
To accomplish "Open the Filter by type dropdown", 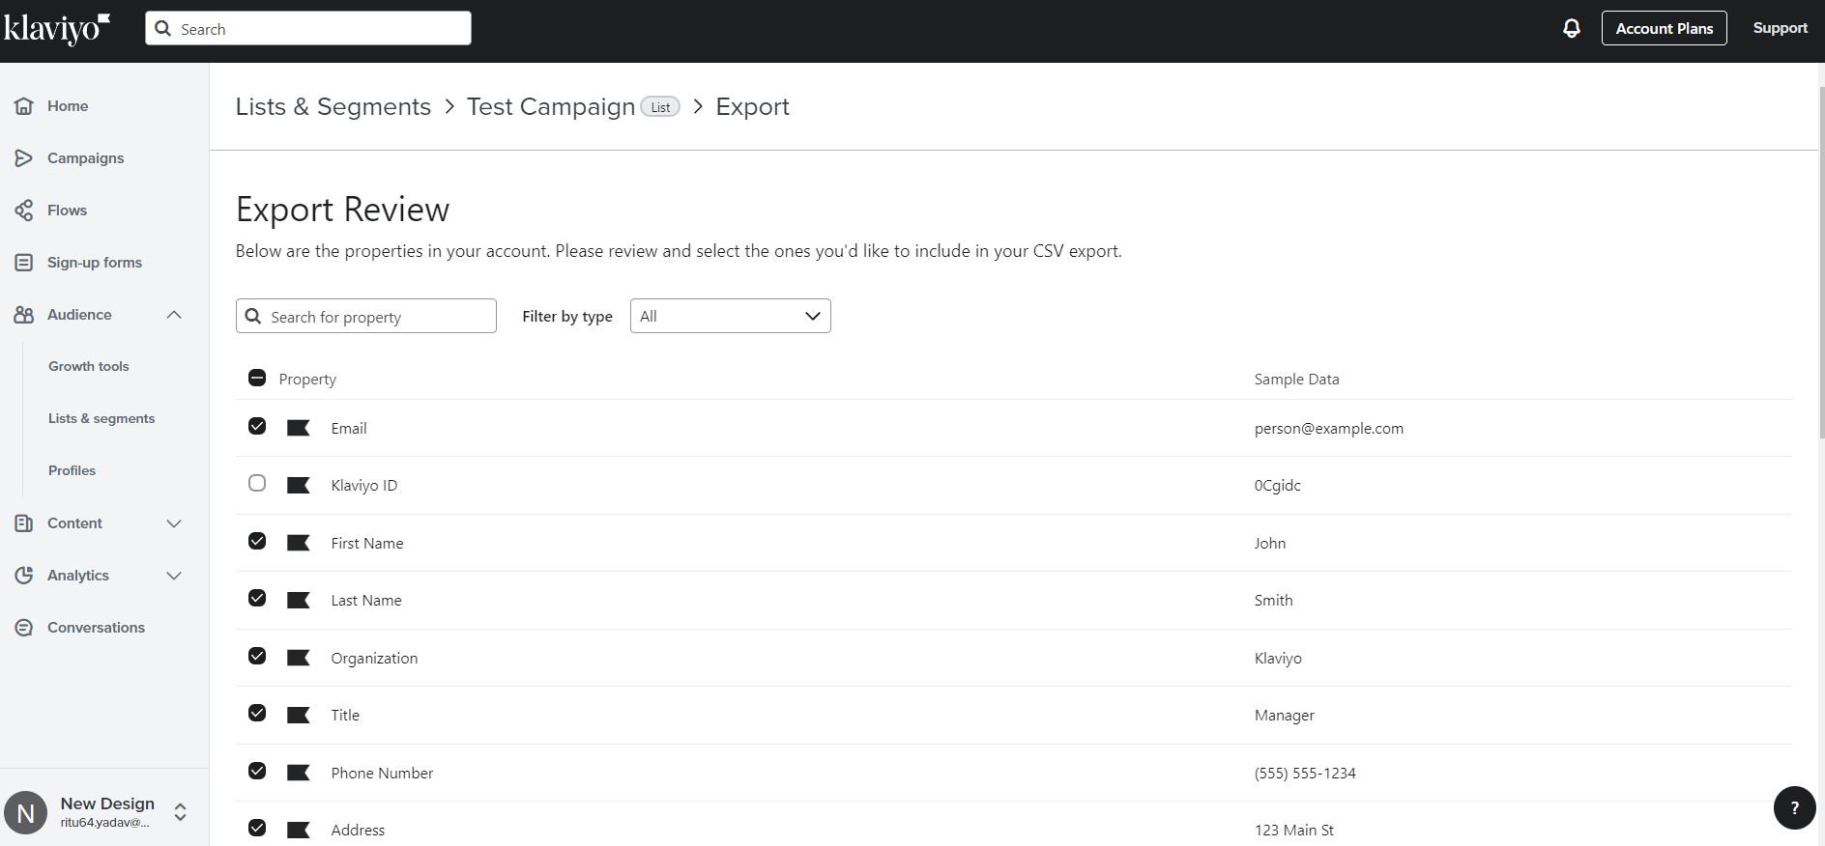I will coord(731,316).
